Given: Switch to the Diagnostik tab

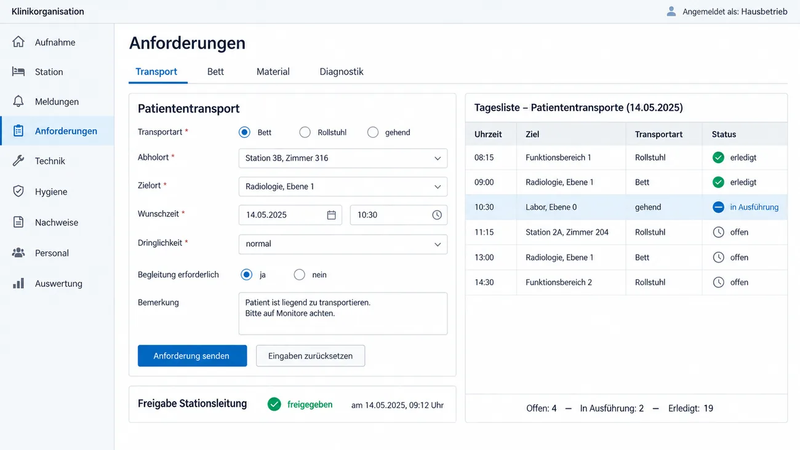Looking at the screenshot, I should (x=342, y=71).
